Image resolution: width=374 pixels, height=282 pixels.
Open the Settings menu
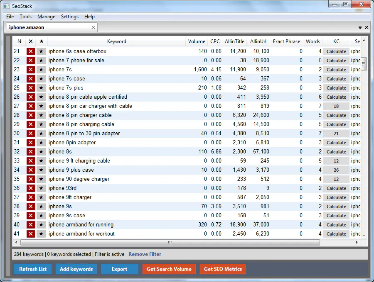[70, 17]
